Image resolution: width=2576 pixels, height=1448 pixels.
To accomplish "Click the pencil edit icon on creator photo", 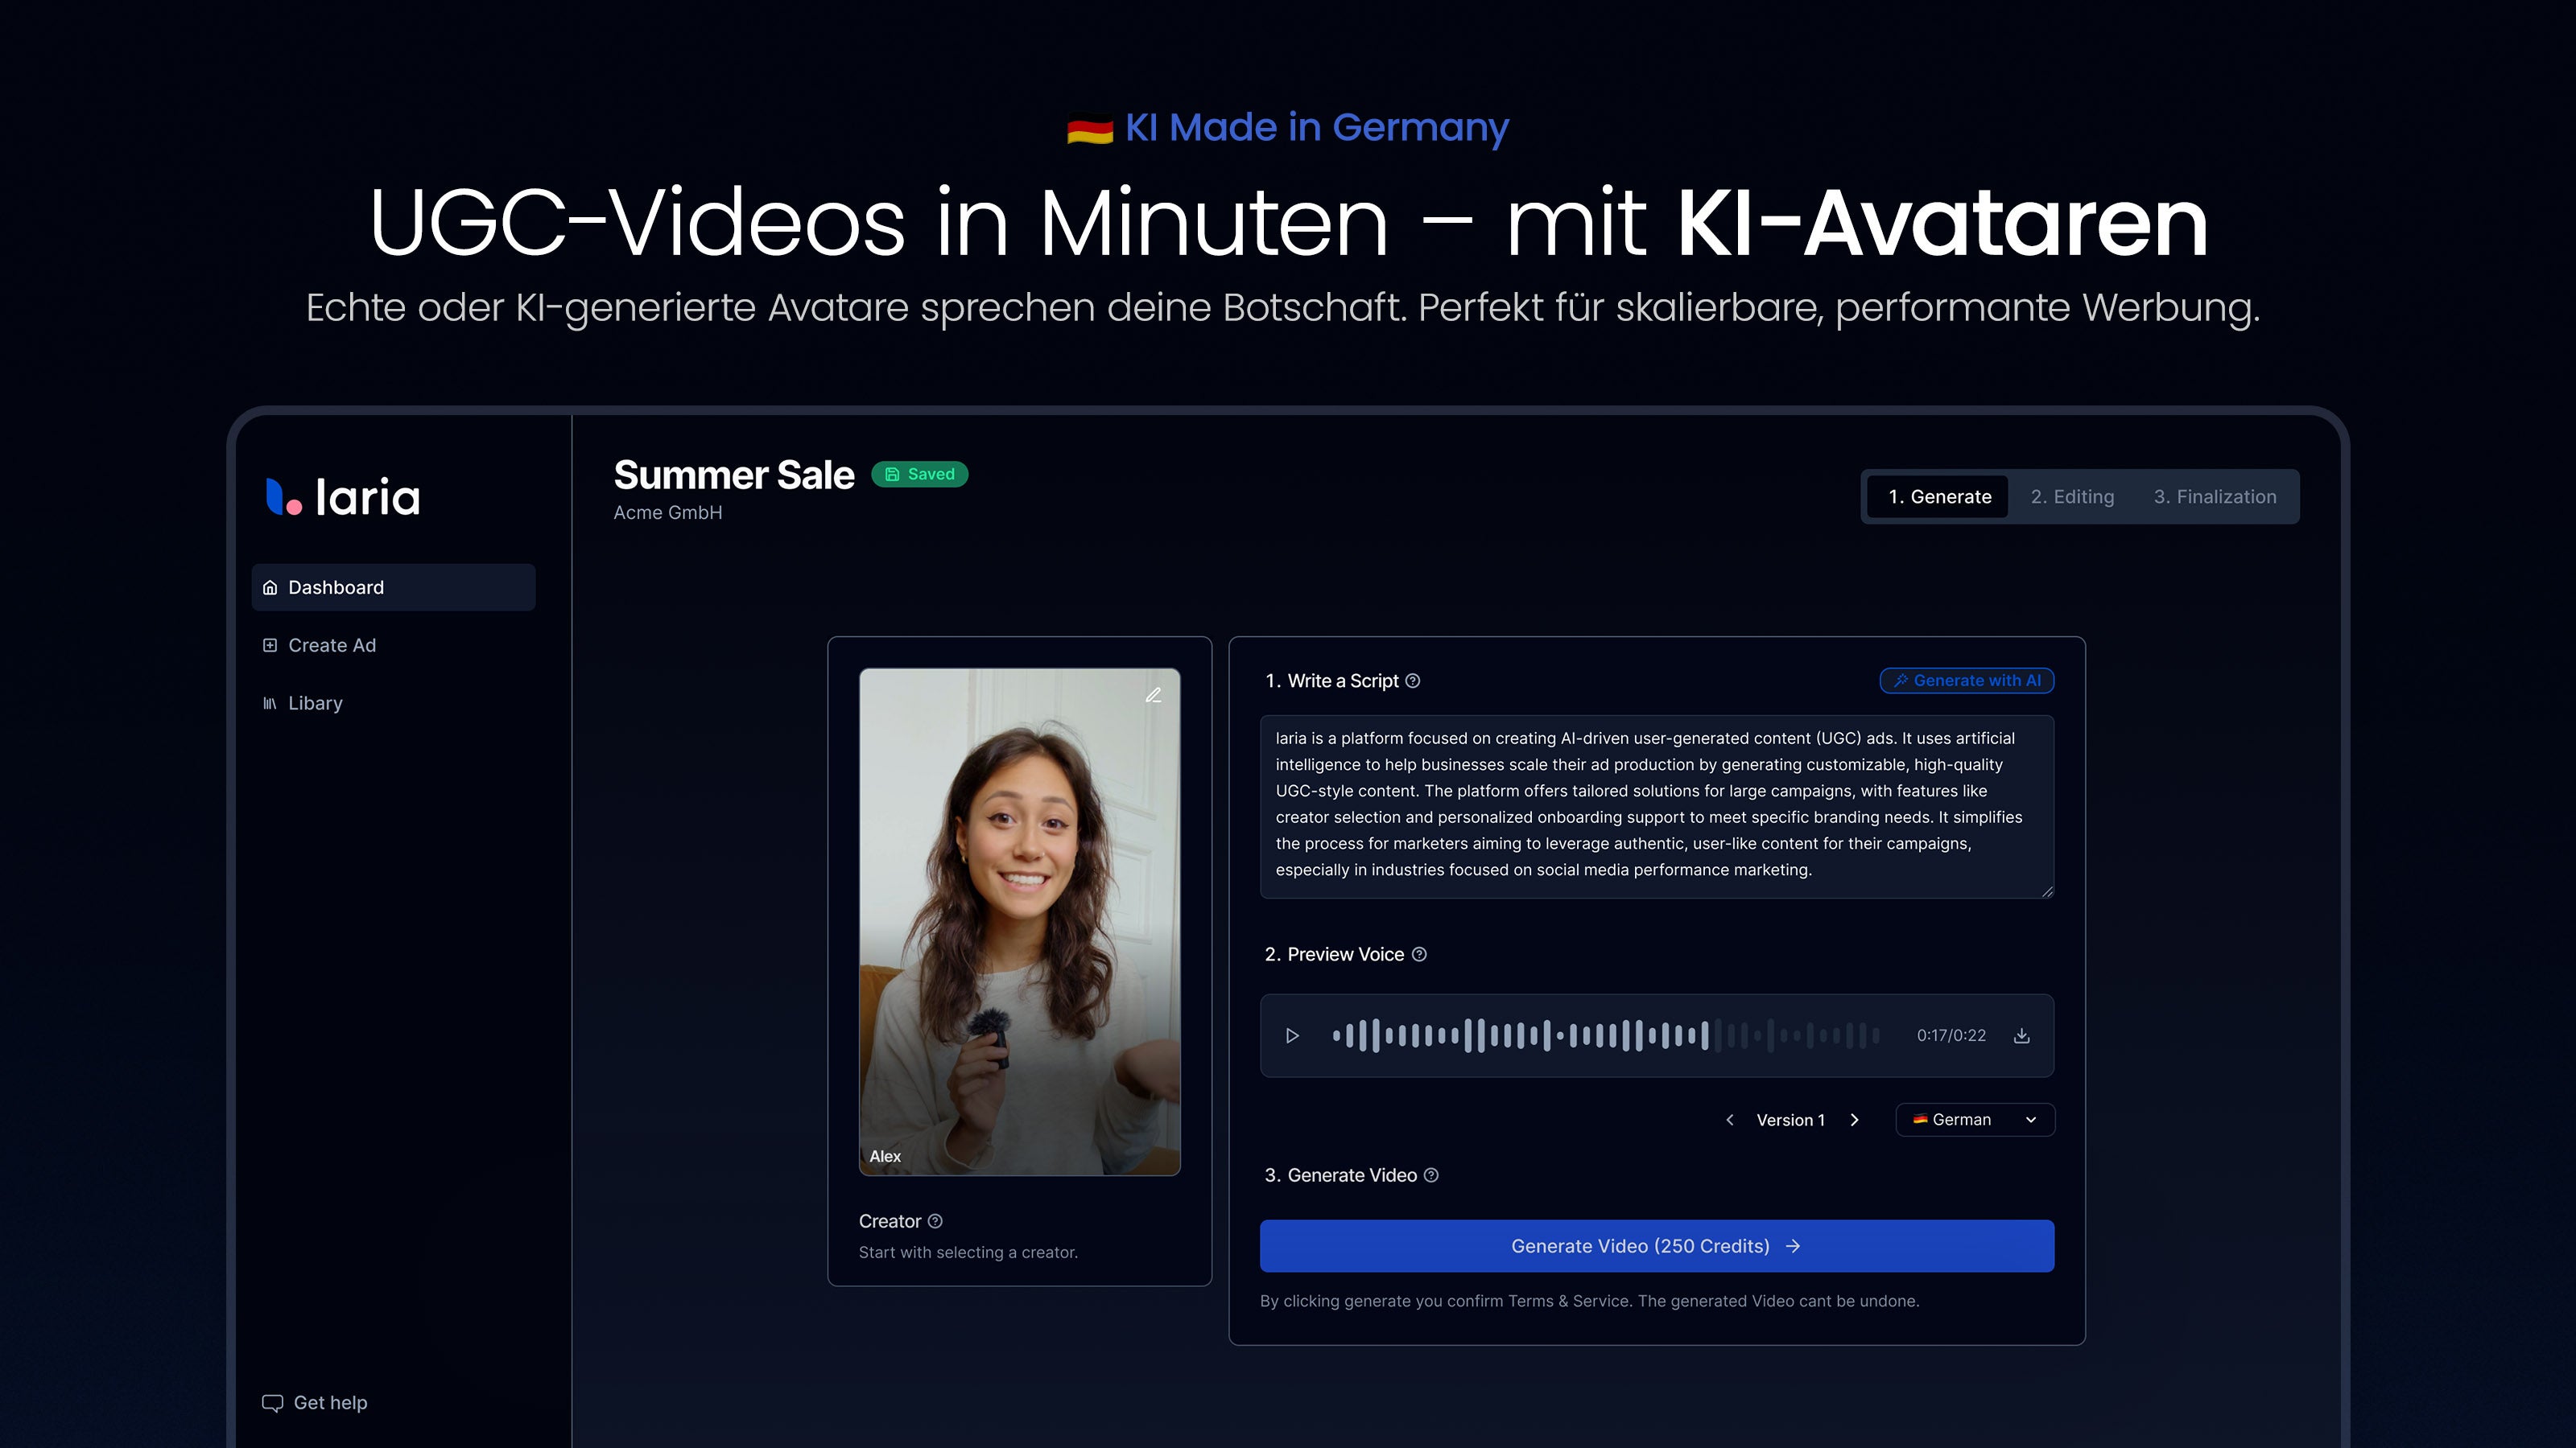I will pos(1153,696).
